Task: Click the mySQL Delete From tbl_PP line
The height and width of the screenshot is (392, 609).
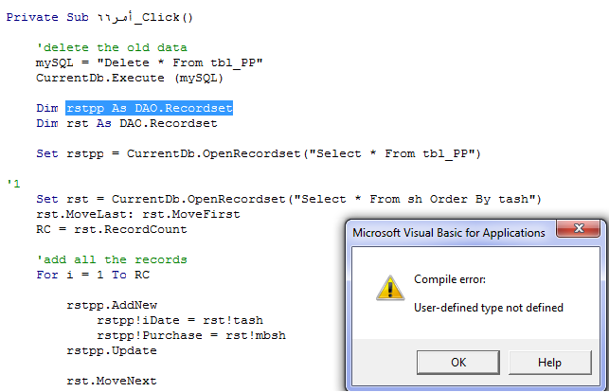Action: tap(149, 62)
